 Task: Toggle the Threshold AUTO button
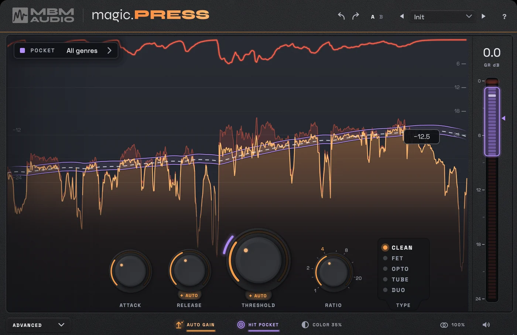(x=258, y=295)
